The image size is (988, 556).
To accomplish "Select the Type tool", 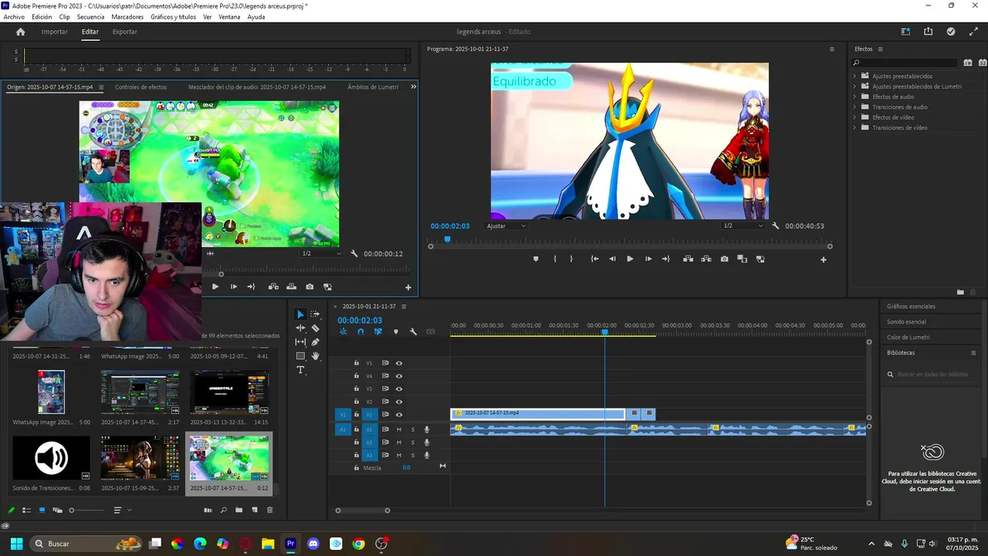I will pyautogui.click(x=300, y=371).
